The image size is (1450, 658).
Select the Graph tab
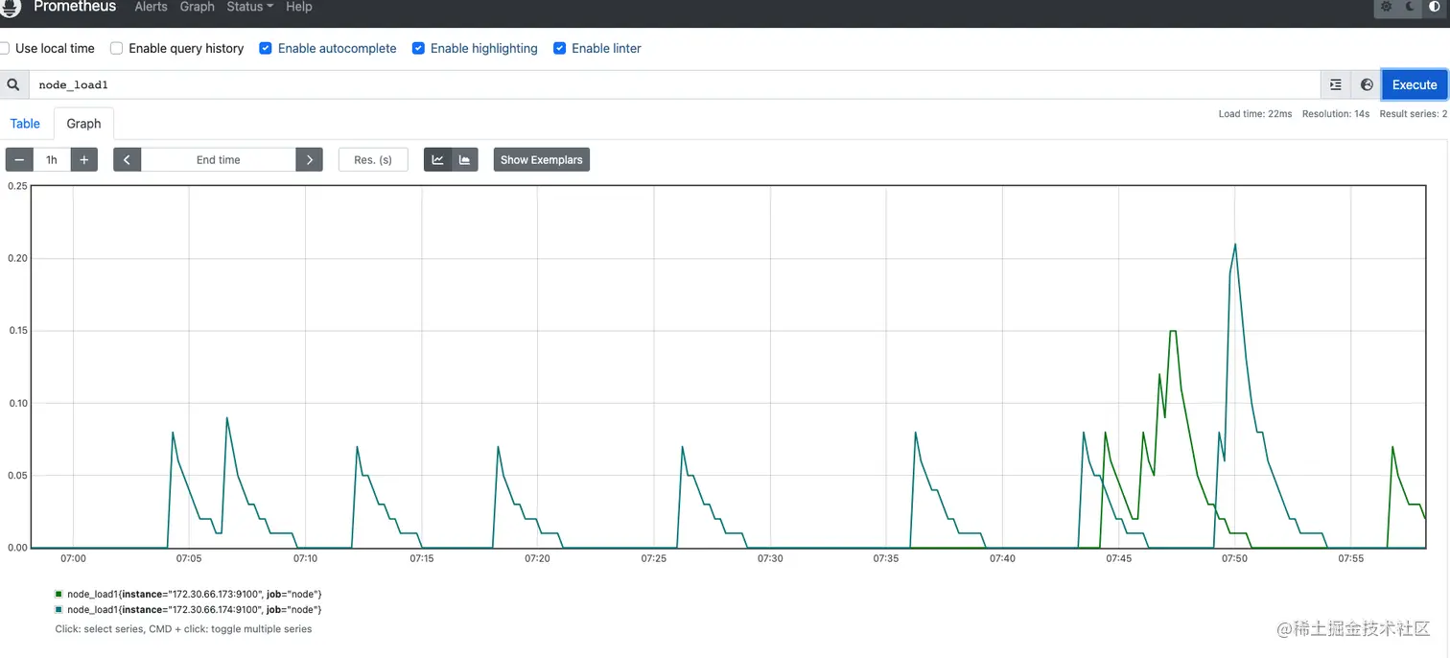(x=83, y=124)
